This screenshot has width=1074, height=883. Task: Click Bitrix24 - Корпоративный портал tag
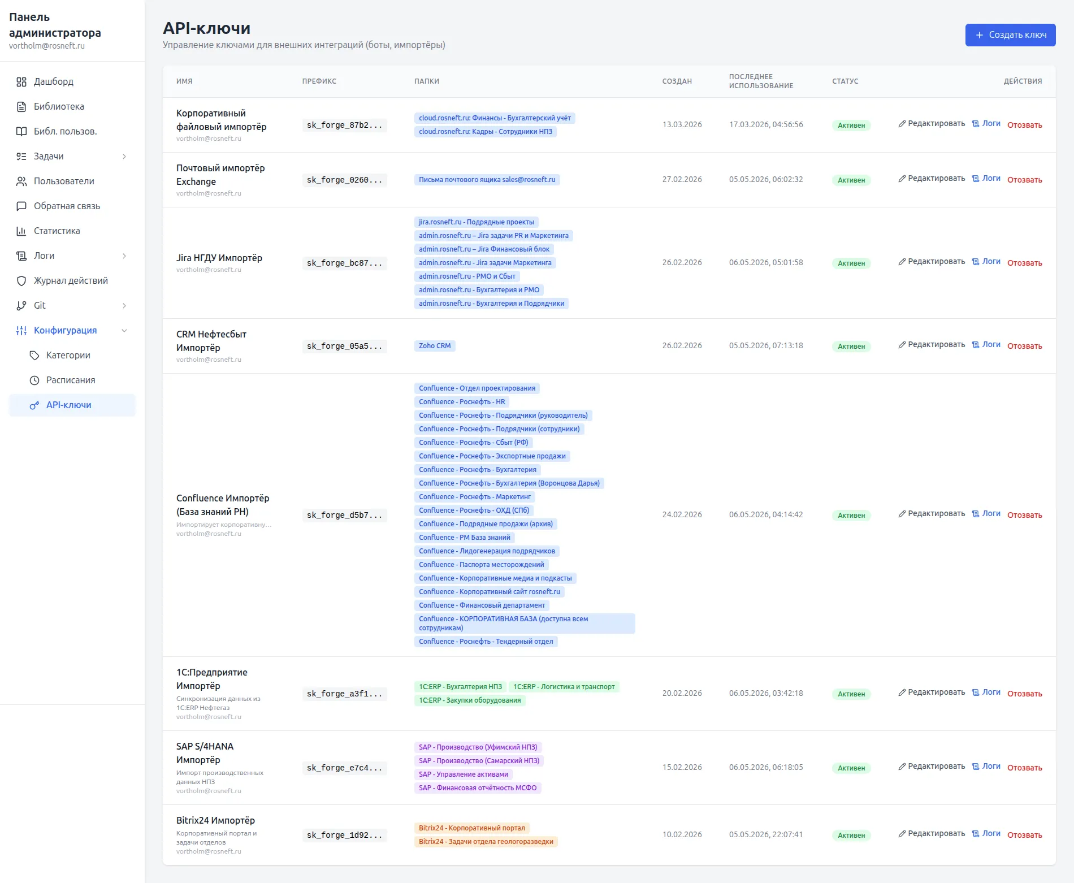click(x=472, y=828)
